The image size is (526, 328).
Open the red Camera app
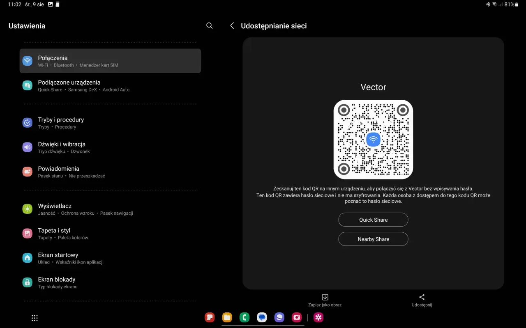[297, 317]
